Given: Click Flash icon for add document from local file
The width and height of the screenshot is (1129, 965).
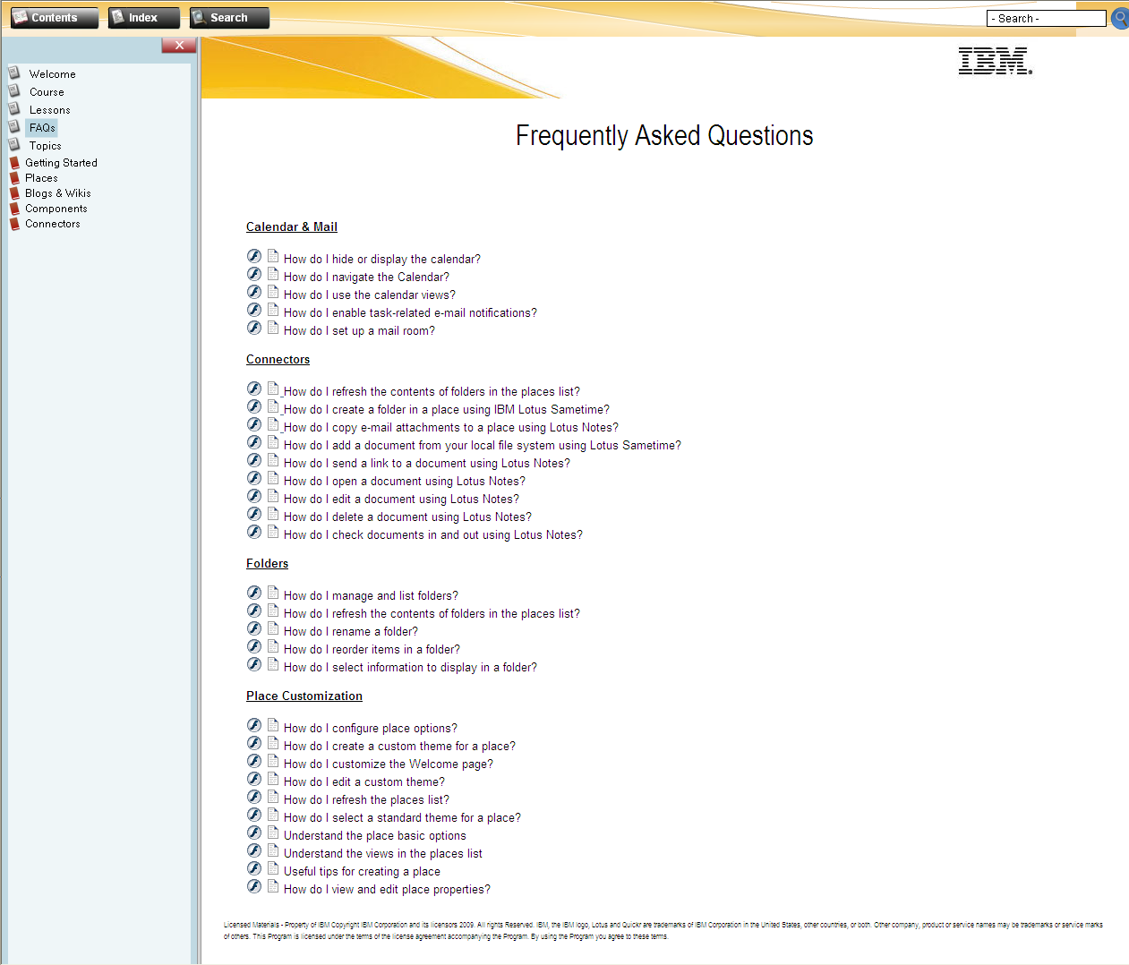Looking at the screenshot, I should (x=254, y=442).
